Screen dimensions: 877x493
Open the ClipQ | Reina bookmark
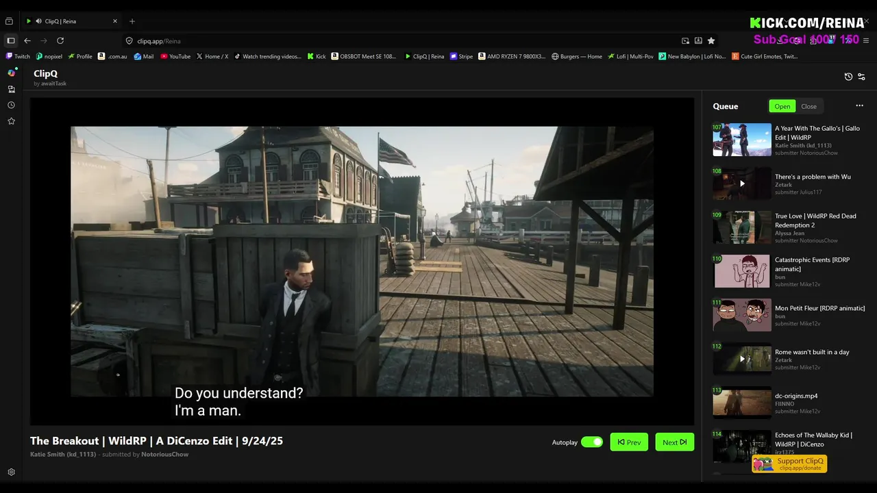point(424,57)
